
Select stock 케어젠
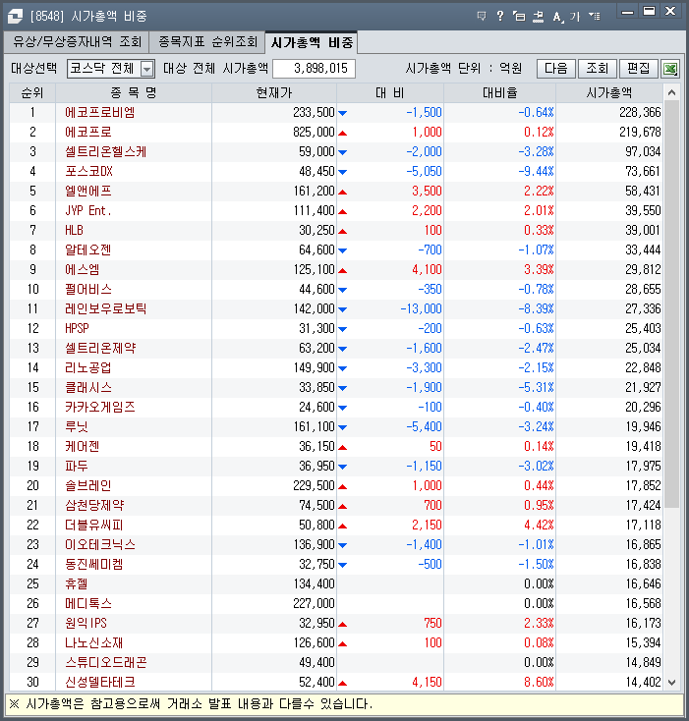click(x=83, y=447)
